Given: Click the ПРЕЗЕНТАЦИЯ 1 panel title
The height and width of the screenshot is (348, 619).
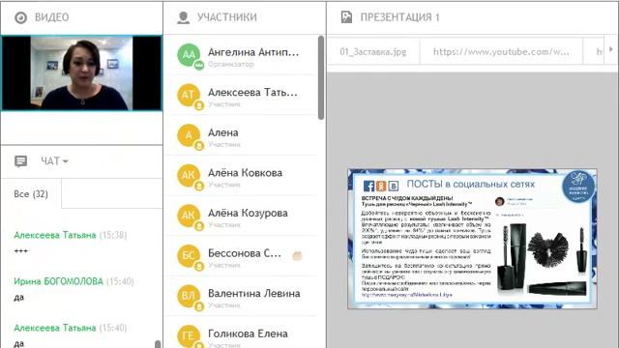Looking at the screenshot, I should click(399, 17).
